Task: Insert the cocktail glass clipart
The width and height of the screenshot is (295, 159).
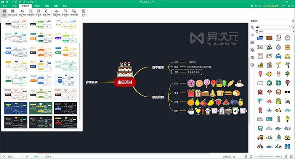Action: click(x=278, y=65)
